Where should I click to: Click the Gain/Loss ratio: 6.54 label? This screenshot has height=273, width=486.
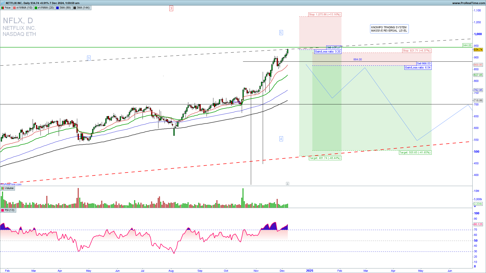click(418, 67)
